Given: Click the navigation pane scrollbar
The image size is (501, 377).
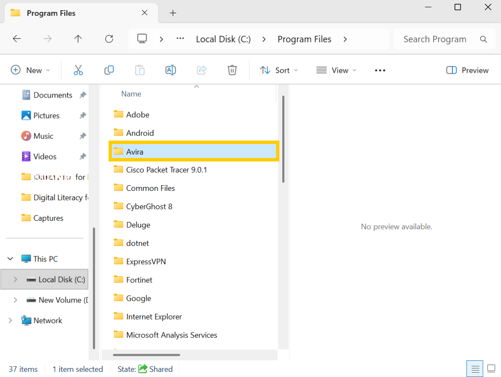Looking at the screenshot, I should coord(94,288).
